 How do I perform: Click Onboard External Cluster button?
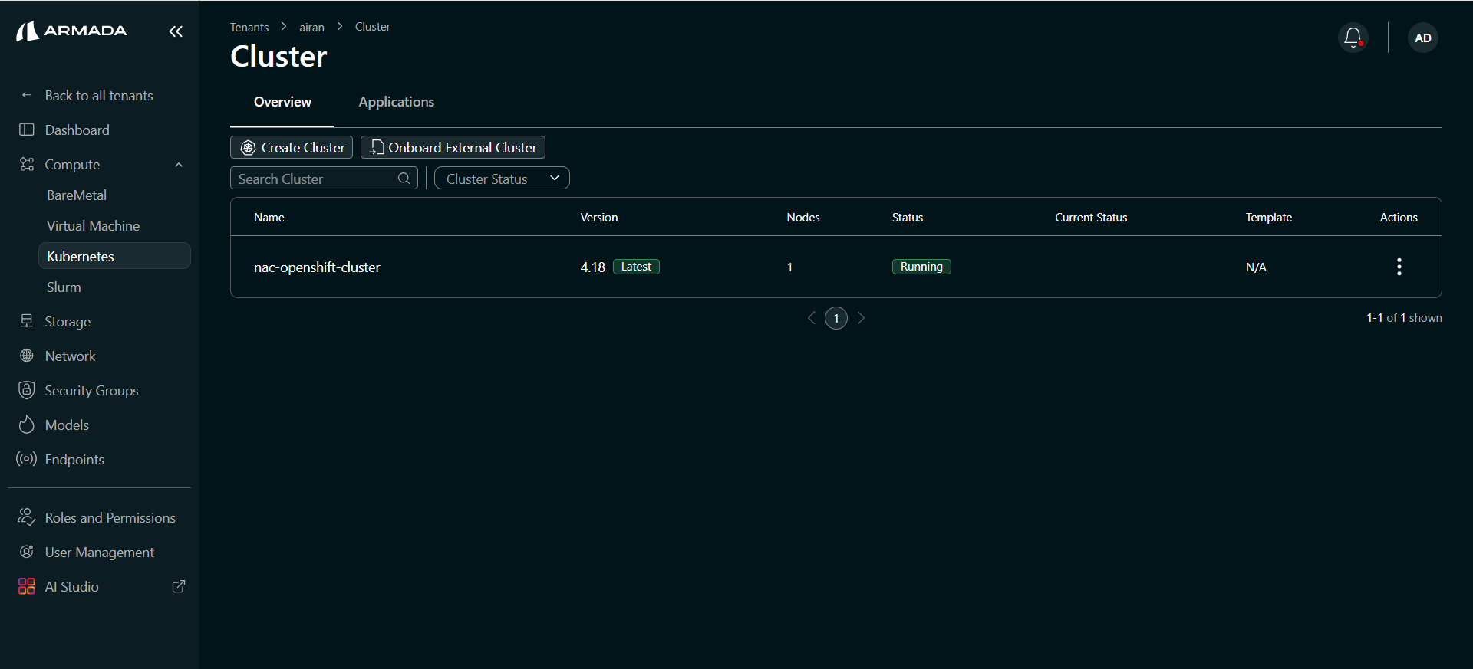pyautogui.click(x=453, y=147)
